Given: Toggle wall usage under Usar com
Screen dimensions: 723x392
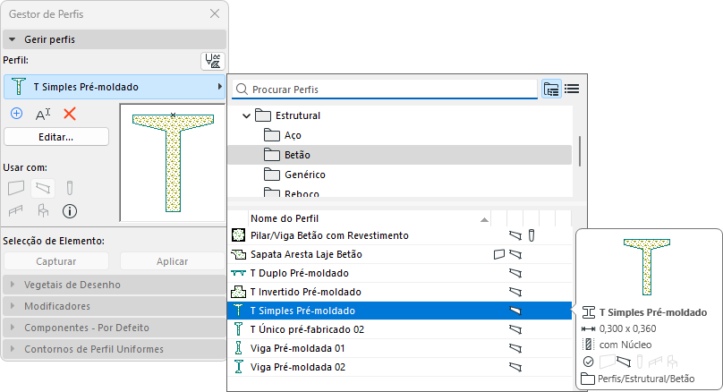Looking at the screenshot, I should 16,187.
